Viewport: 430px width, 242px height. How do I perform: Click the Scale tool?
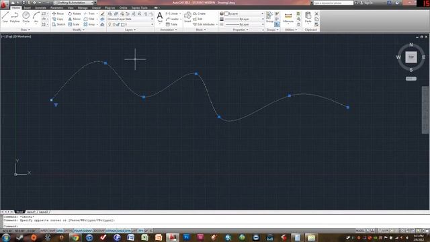point(74,24)
